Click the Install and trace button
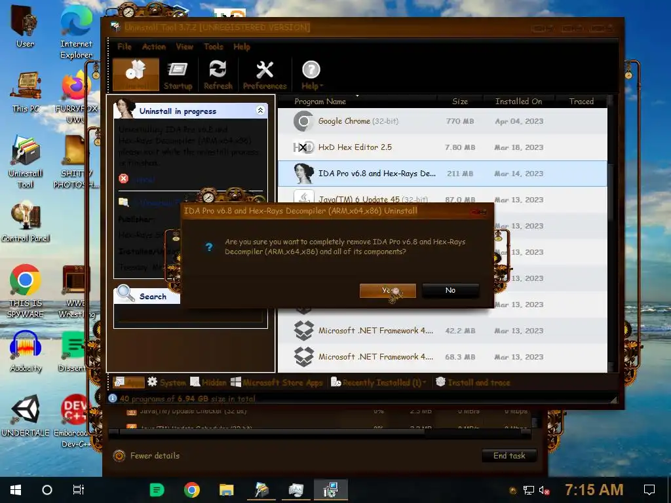 473,382
